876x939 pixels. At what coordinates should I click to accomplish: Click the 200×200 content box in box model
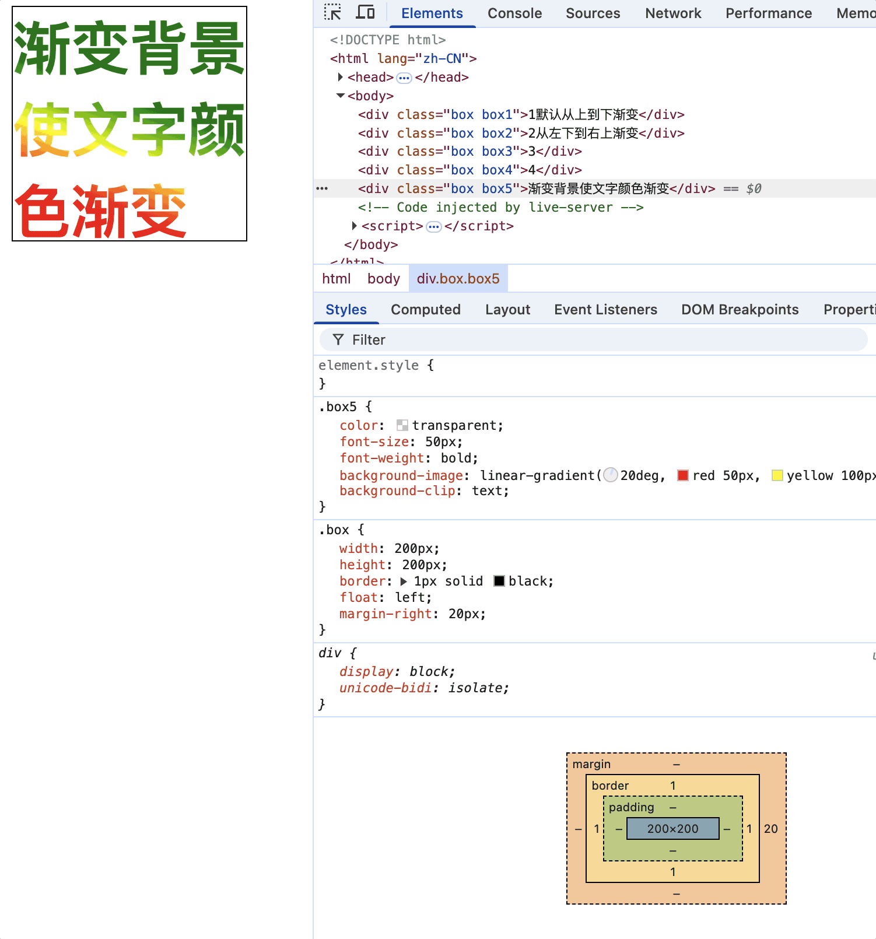point(672,828)
